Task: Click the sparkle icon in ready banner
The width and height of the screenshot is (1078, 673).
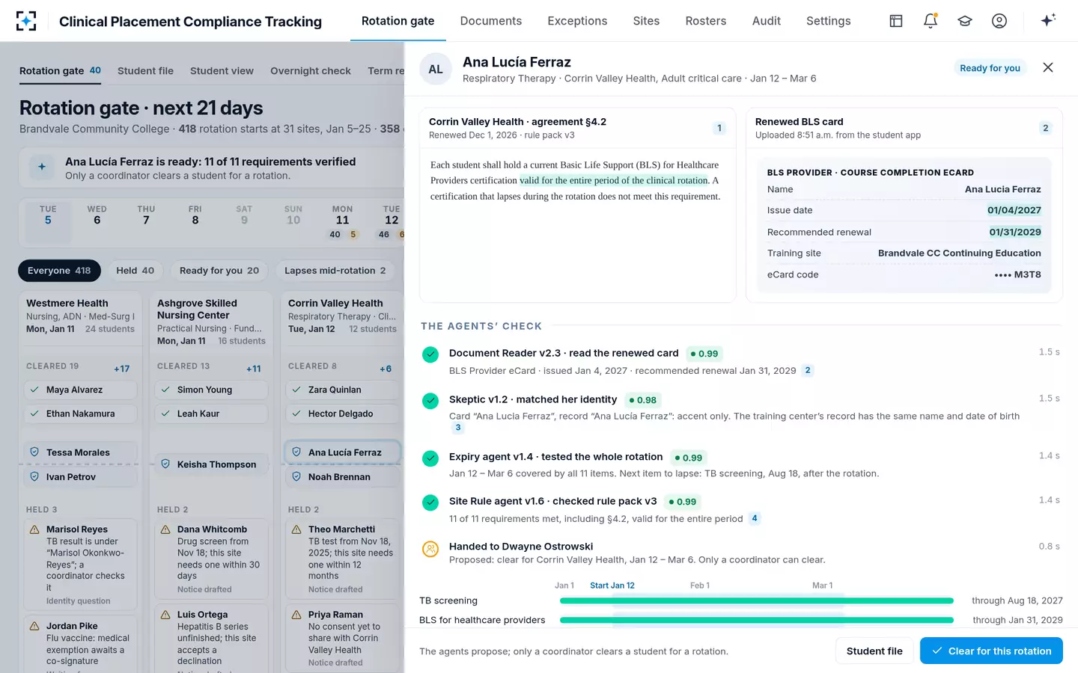Action: 42,168
